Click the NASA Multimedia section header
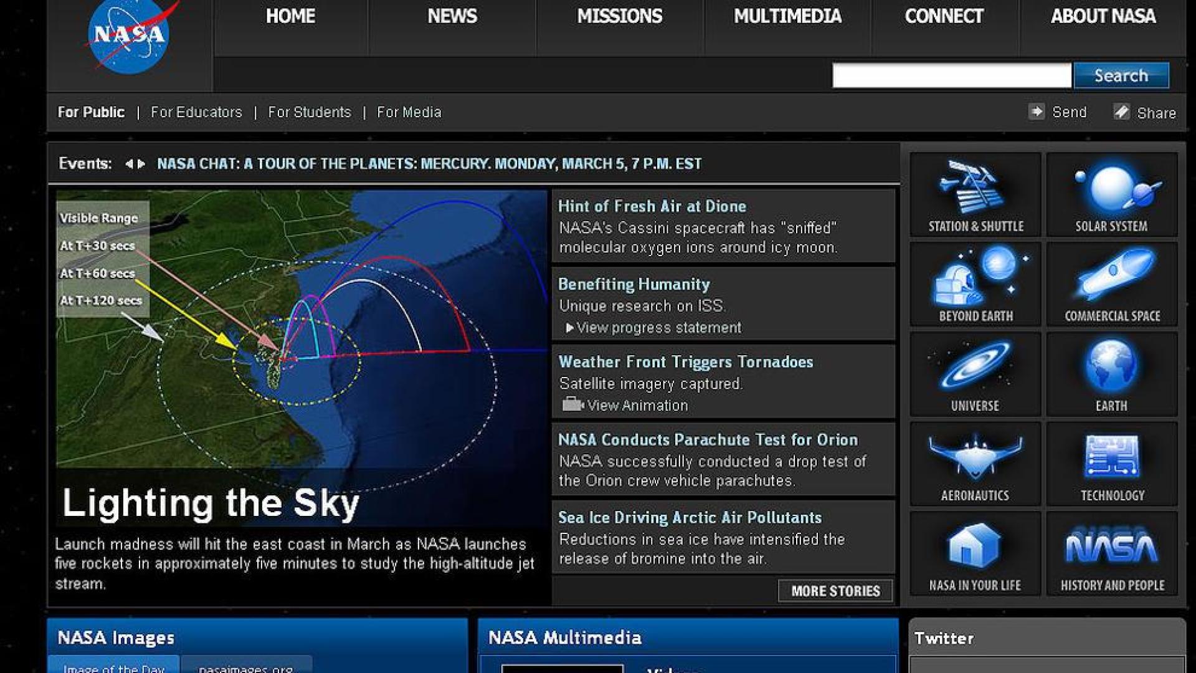Image resolution: width=1196 pixels, height=673 pixels. [x=688, y=637]
